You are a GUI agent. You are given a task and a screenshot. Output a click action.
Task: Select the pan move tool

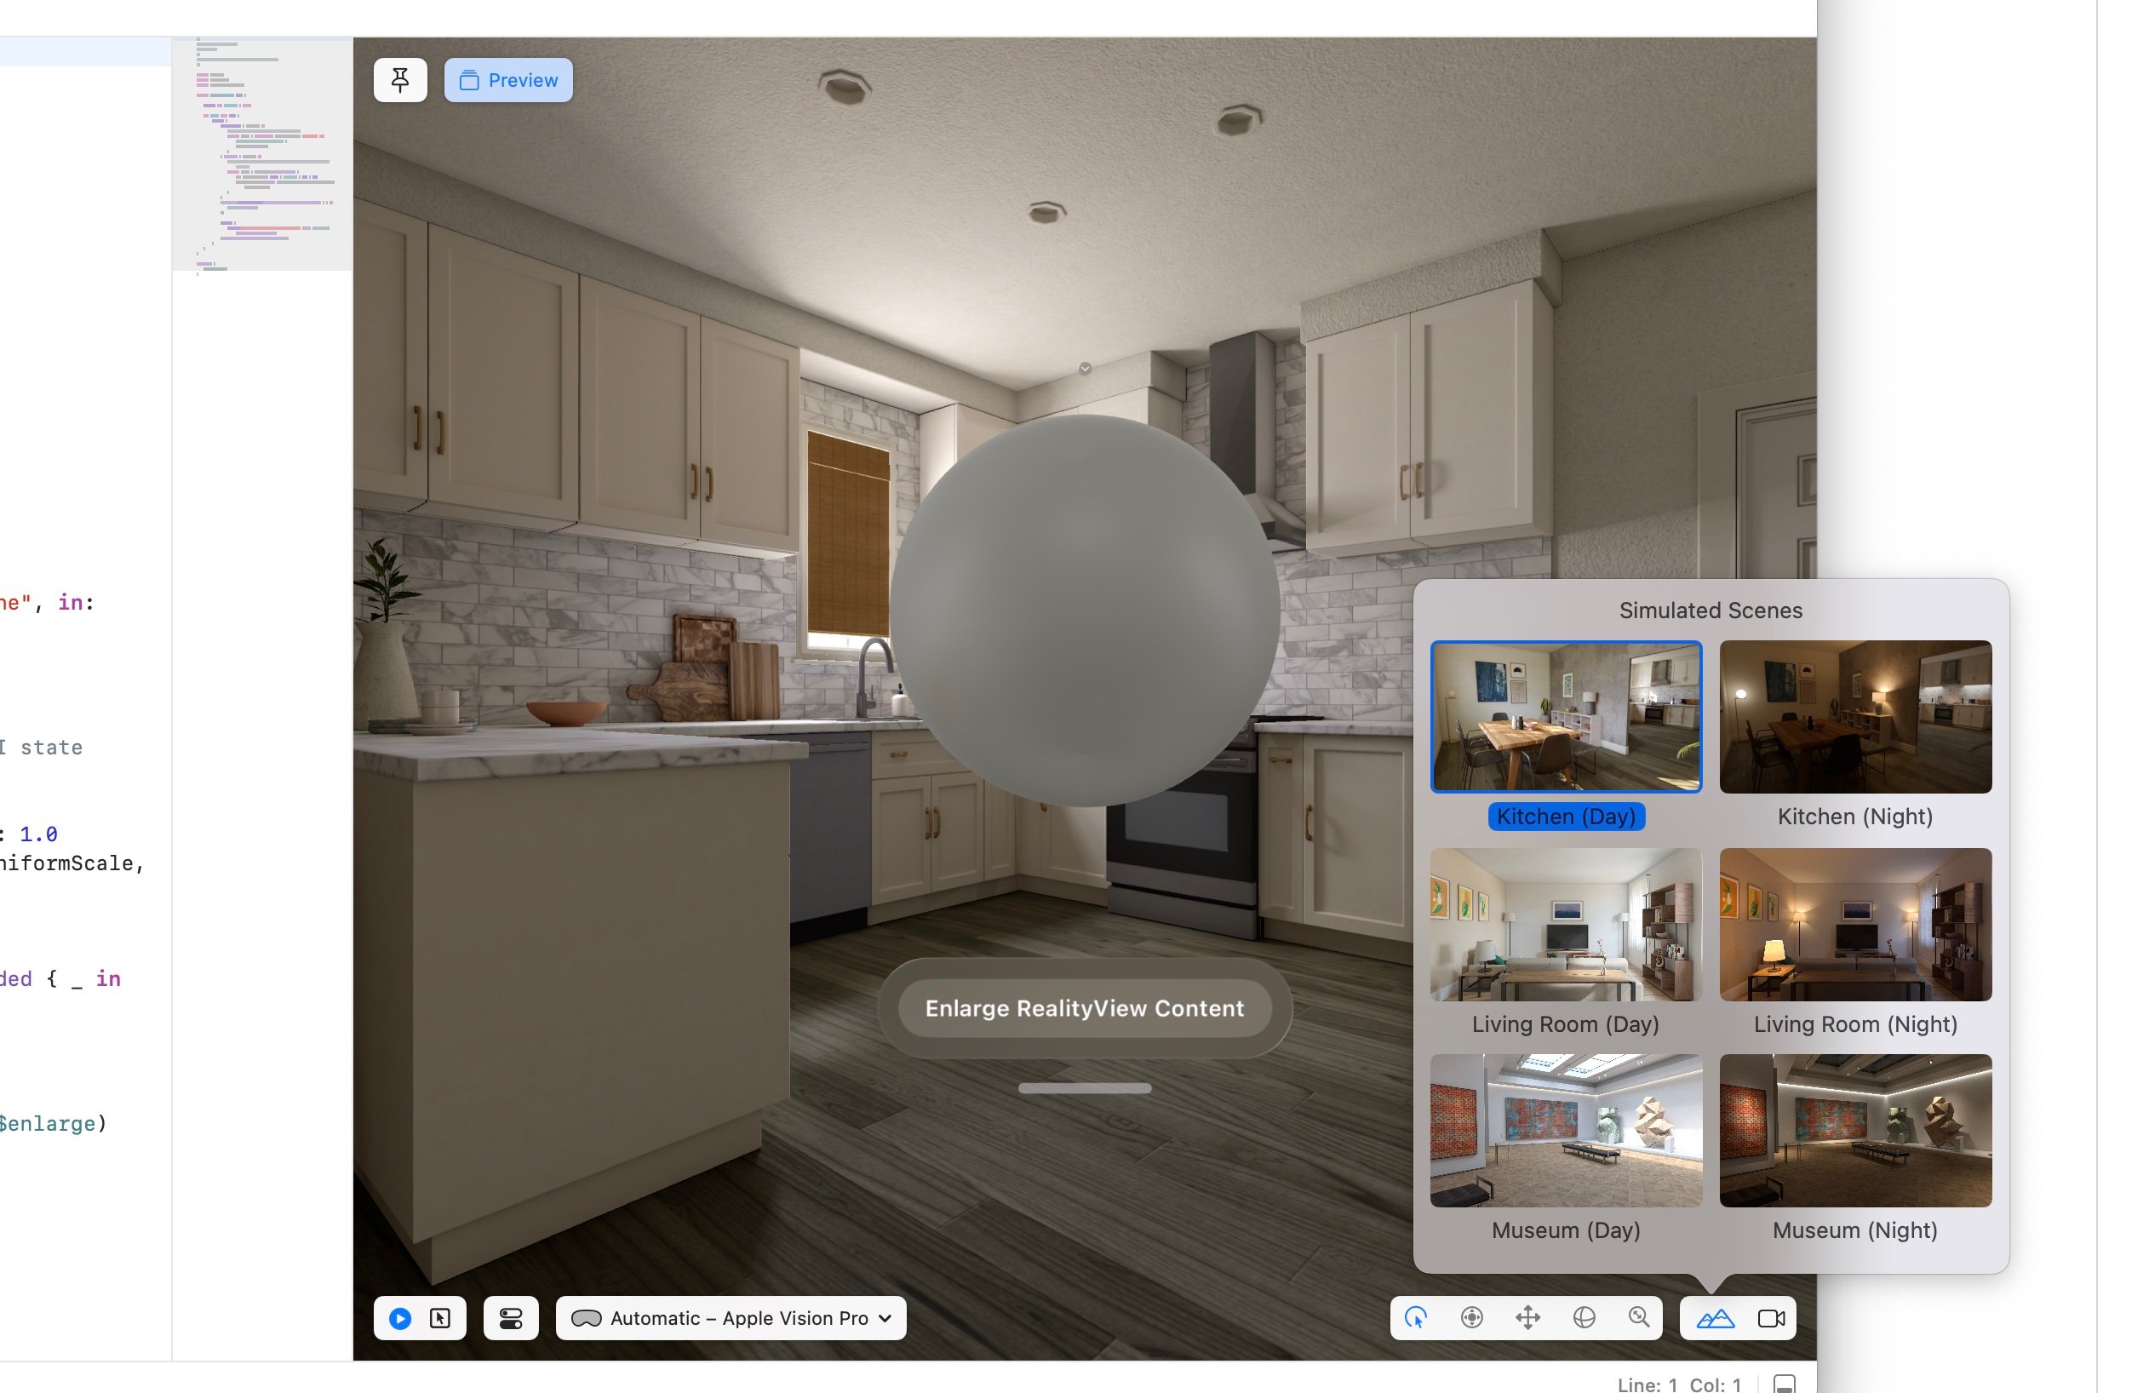(1527, 1318)
